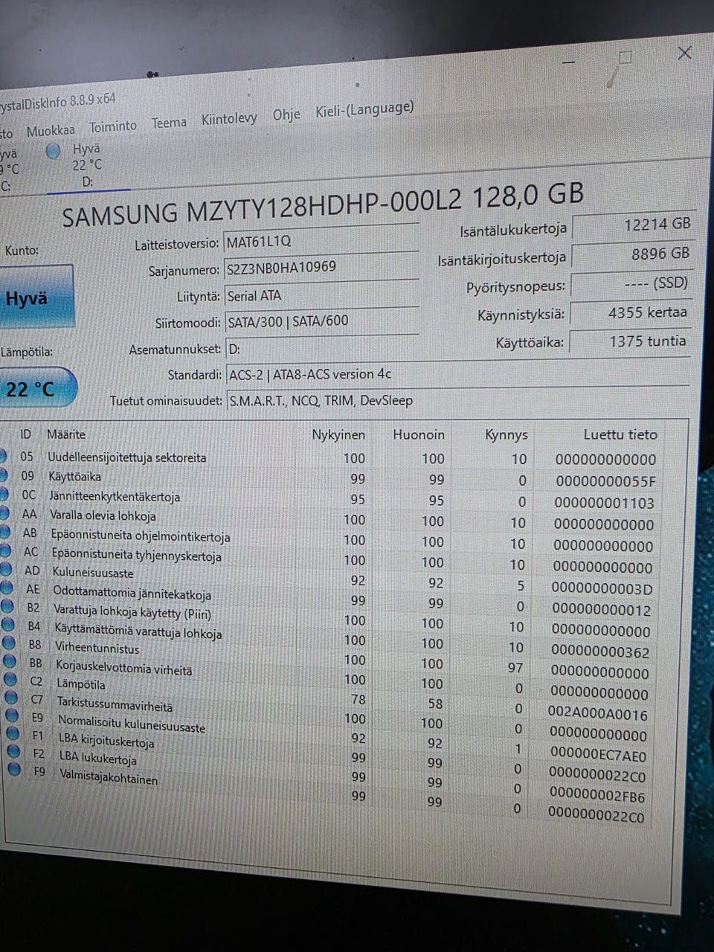Close the CrystalDiskInfo window
This screenshot has width=714, height=952.
(x=685, y=53)
